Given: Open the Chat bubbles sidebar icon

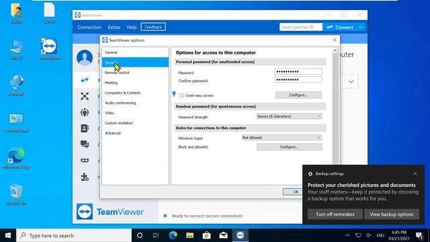Looking at the screenshot, I should tap(85, 145).
